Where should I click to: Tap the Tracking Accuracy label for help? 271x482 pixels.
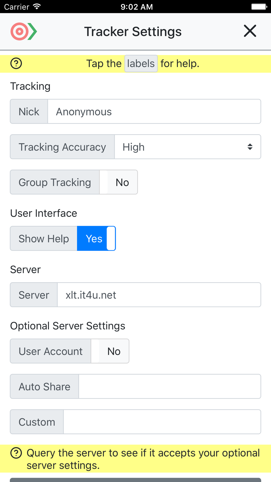click(62, 147)
